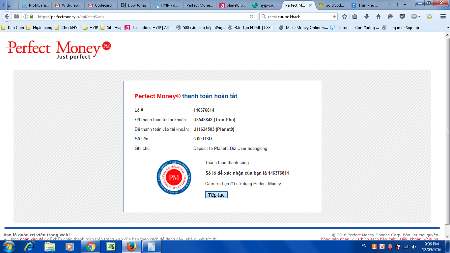Open the Last added HYIP bookmark
This screenshot has height=253, width=450.
click(149, 28)
